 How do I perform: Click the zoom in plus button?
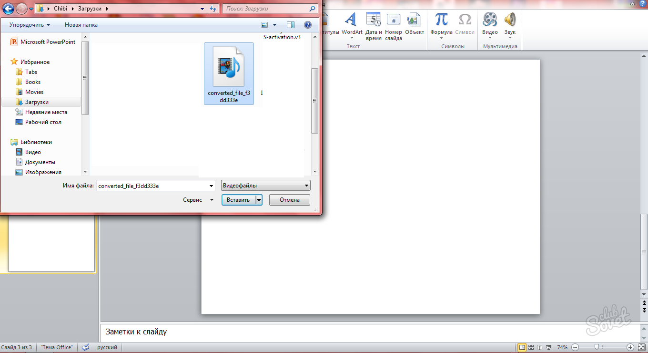630,347
